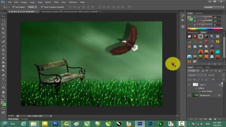Open the File menu
The width and height of the screenshot is (226, 127).
10,2
